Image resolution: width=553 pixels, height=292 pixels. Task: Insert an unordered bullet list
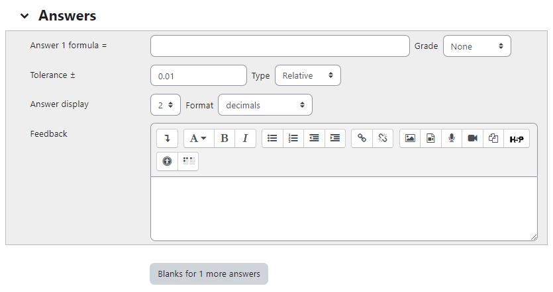[272, 138]
